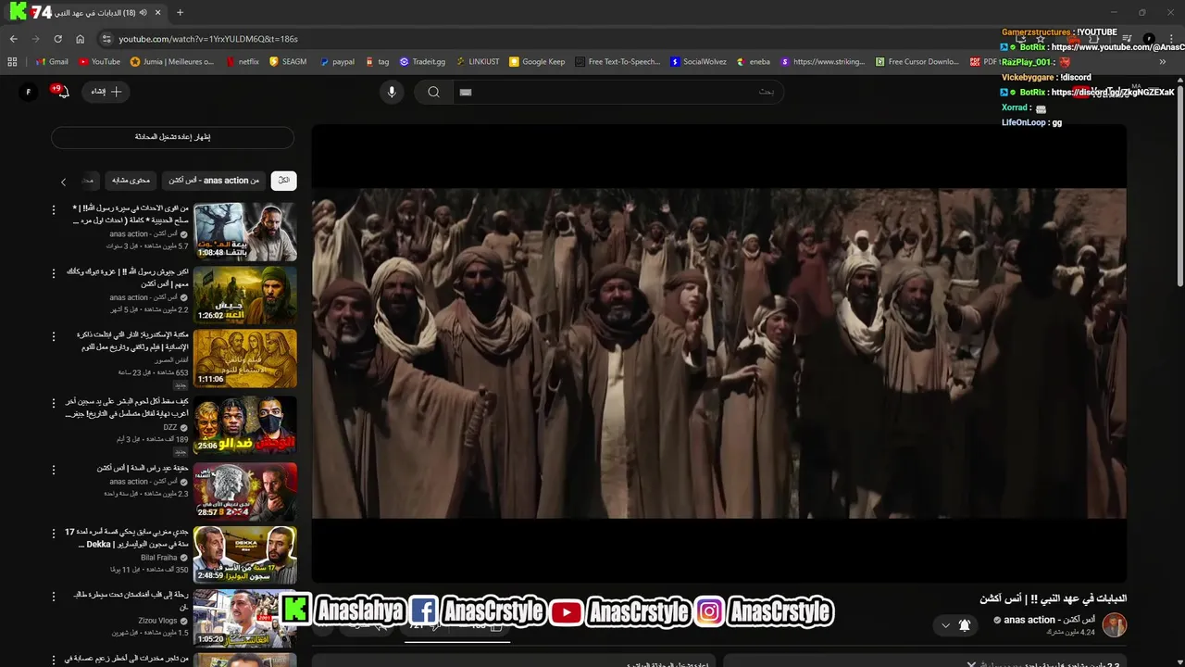
Task: Open the Zizou Vlogs channel name
Action: 157,621
